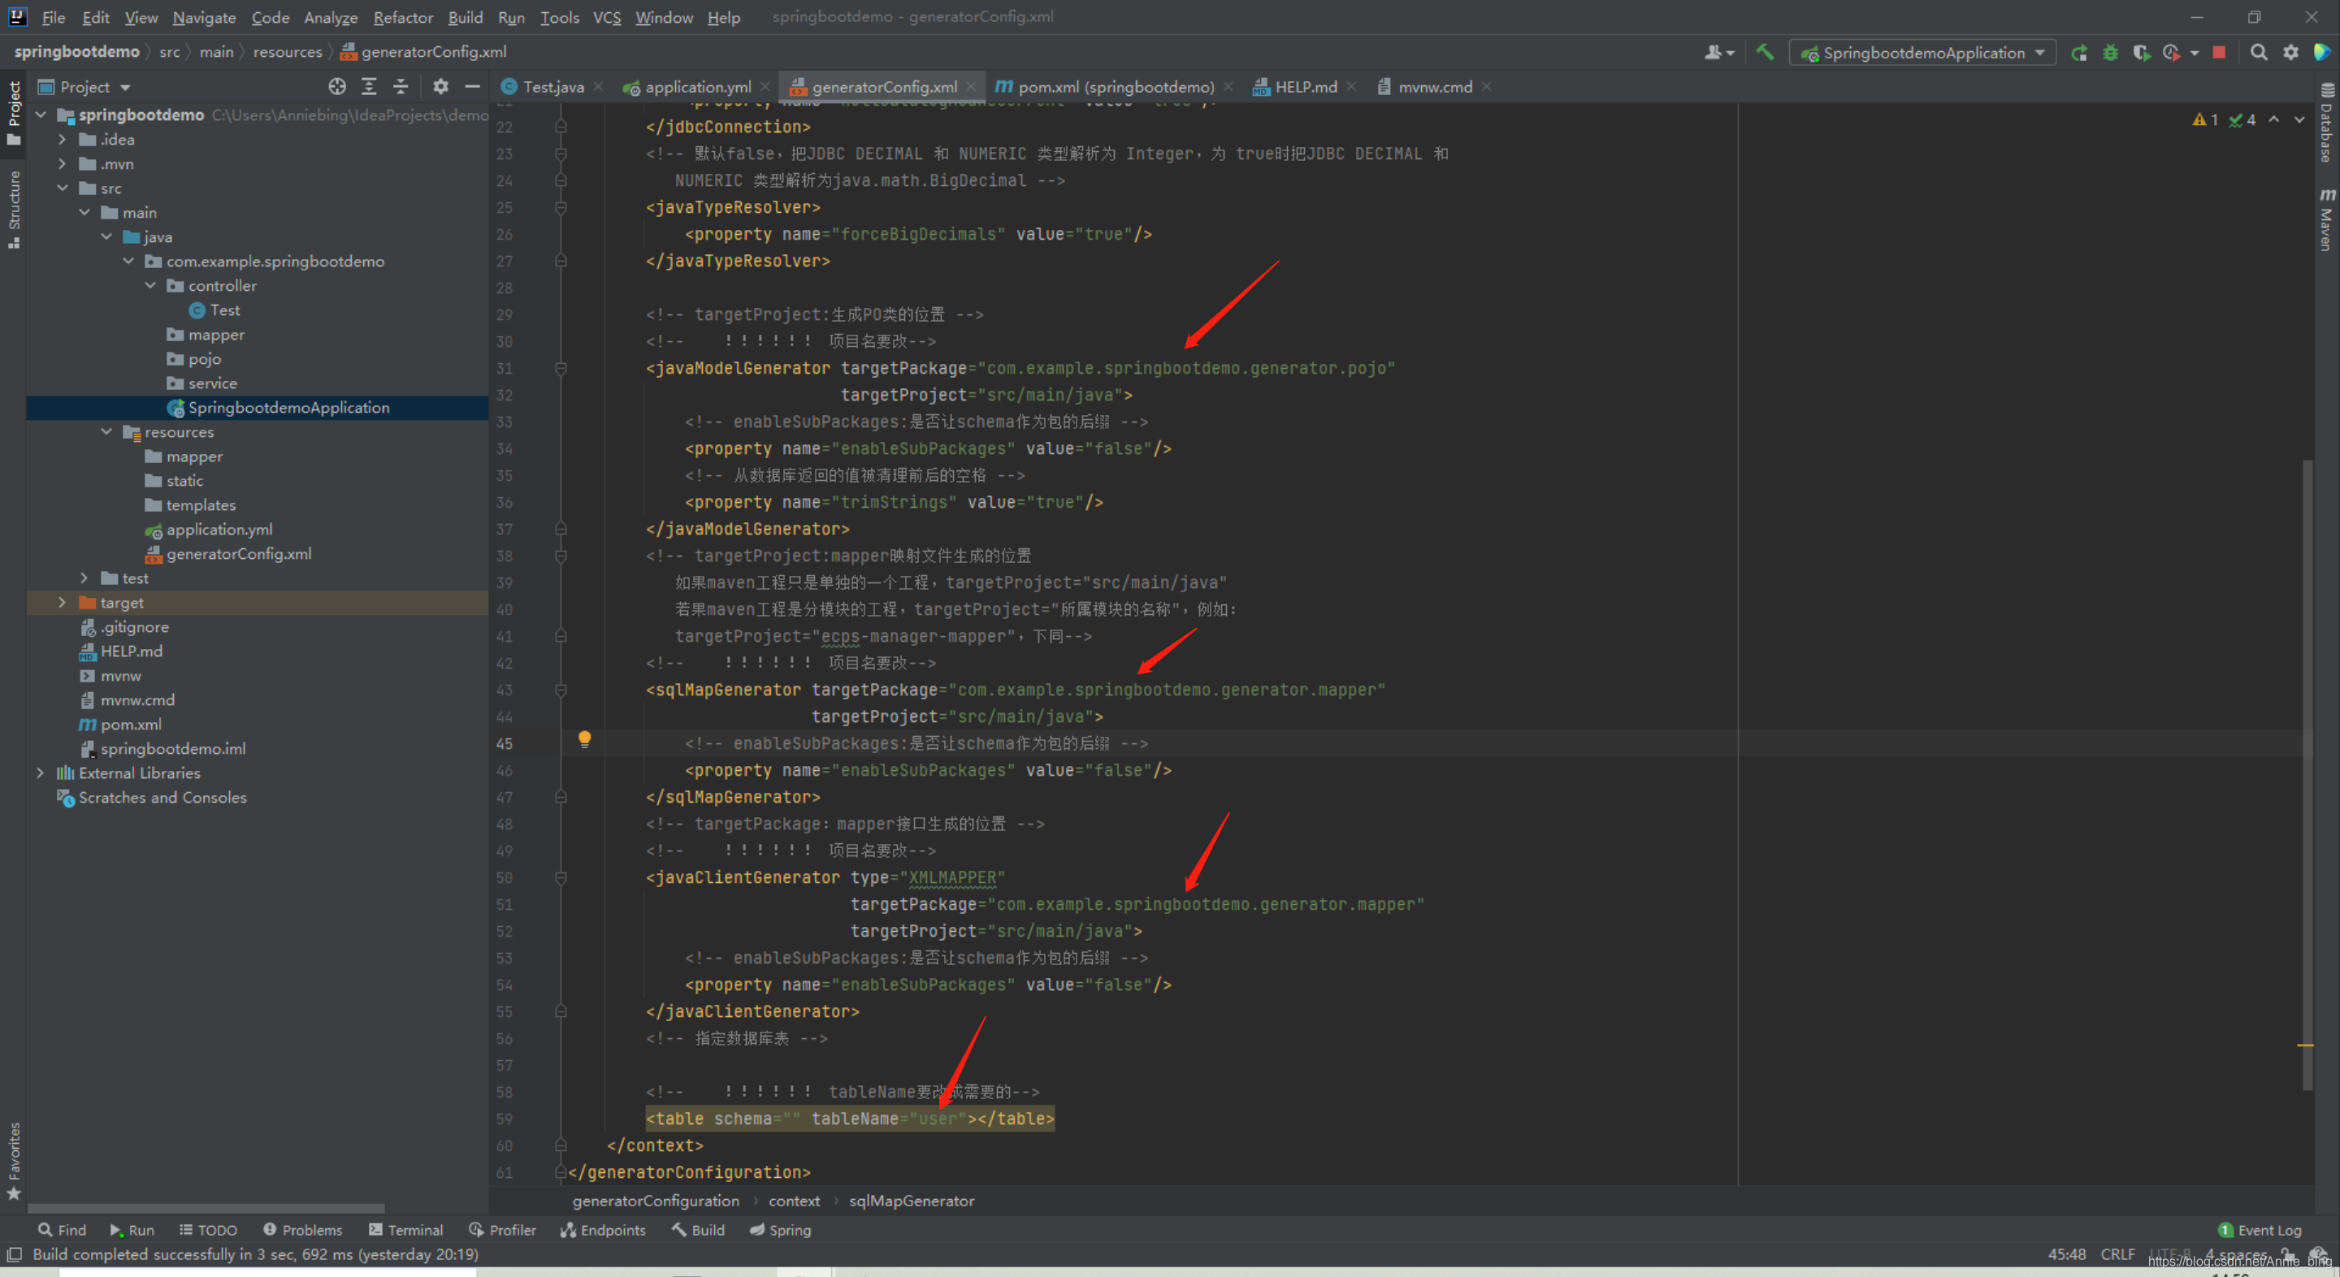Toggle the Database side tool window

click(2326, 123)
